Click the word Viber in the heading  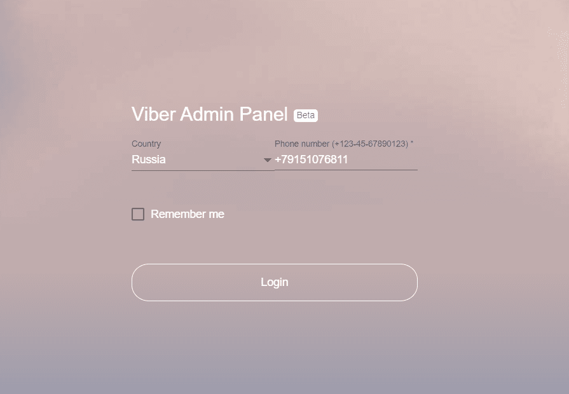click(x=153, y=114)
